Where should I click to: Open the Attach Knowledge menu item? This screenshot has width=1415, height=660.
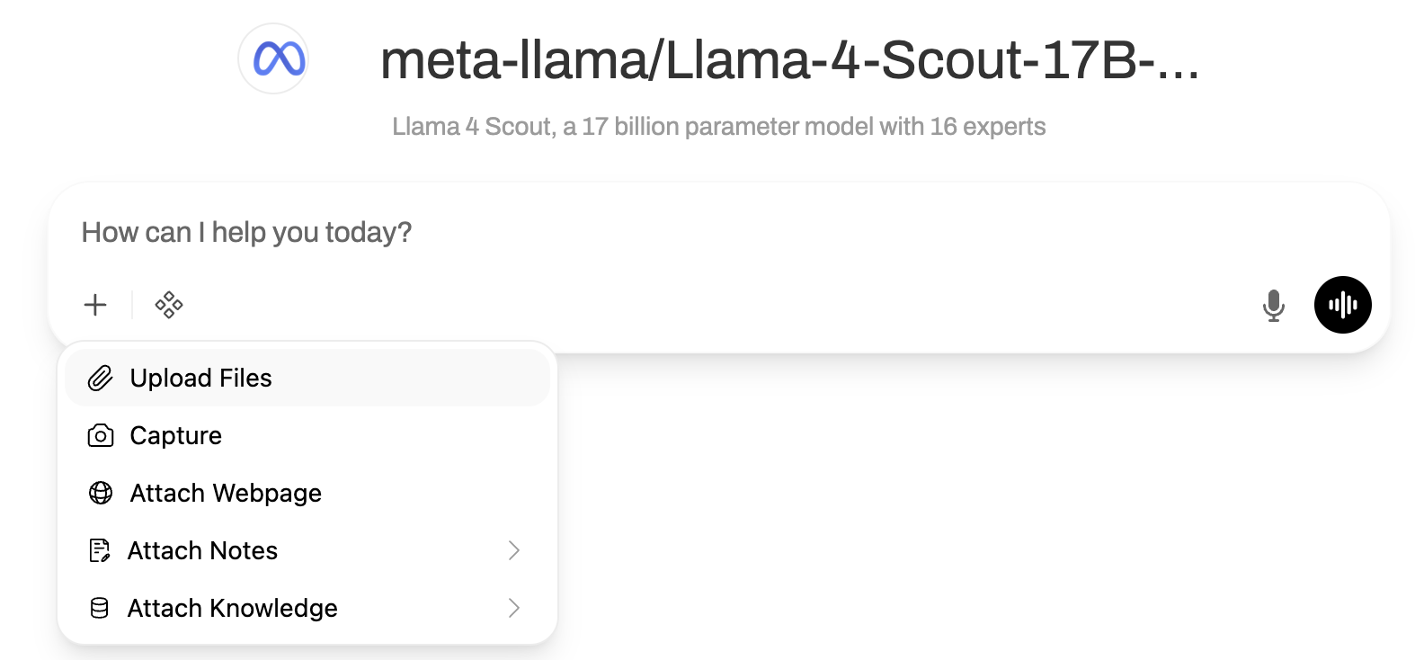[x=233, y=608]
